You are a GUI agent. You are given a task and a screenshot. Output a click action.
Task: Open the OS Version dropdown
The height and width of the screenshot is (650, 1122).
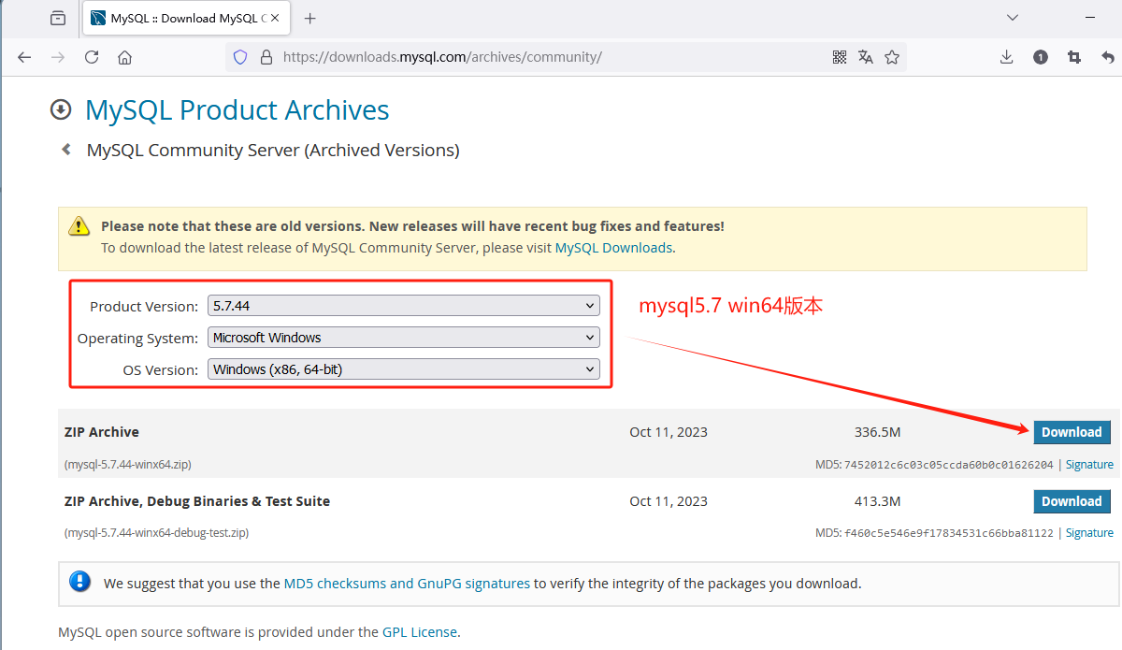click(403, 369)
